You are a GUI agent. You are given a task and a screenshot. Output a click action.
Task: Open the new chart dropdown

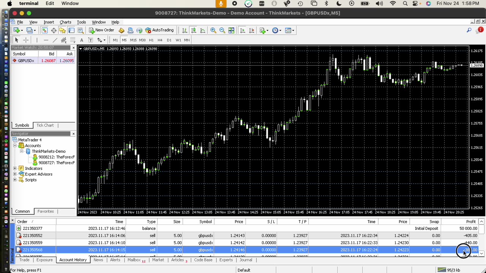[22, 30]
